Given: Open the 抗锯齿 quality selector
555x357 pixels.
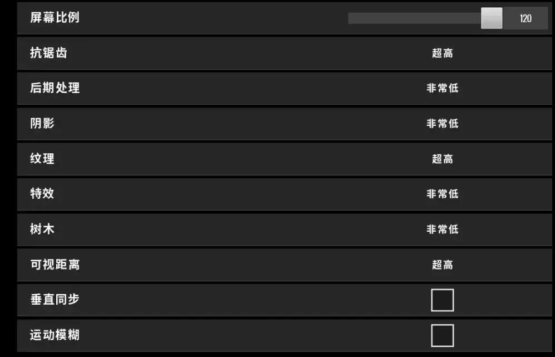Looking at the screenshot, I should tap(443, 53).
